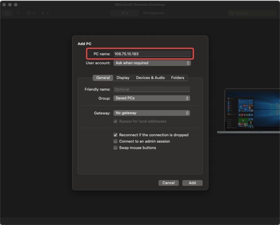Click the plus add button in toolbar

(43, 13)
